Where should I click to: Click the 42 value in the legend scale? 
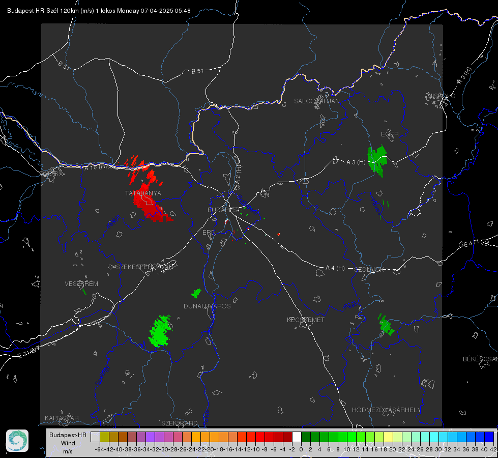click(x=493, y=449)
